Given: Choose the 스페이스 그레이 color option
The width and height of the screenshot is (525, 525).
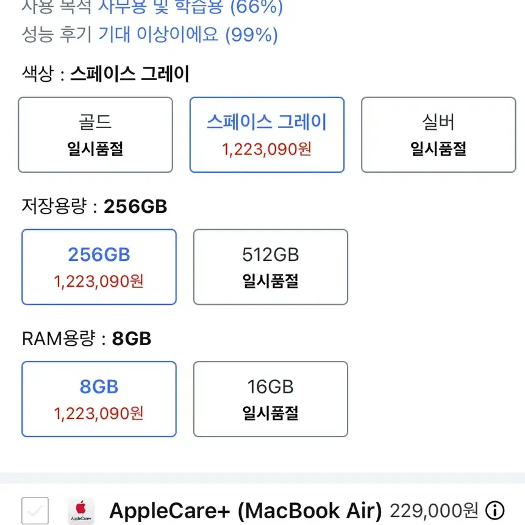Looking at the screenshot, I should coord(267,135).
